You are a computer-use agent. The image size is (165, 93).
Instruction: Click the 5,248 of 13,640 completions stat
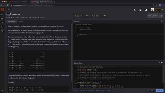[31, 18]
